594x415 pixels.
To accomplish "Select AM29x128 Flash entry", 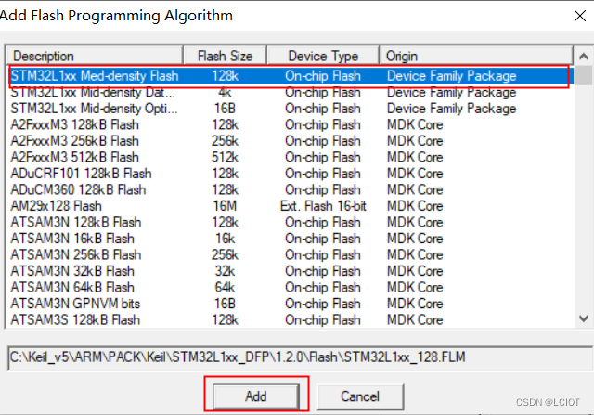I will click(290, 206).
